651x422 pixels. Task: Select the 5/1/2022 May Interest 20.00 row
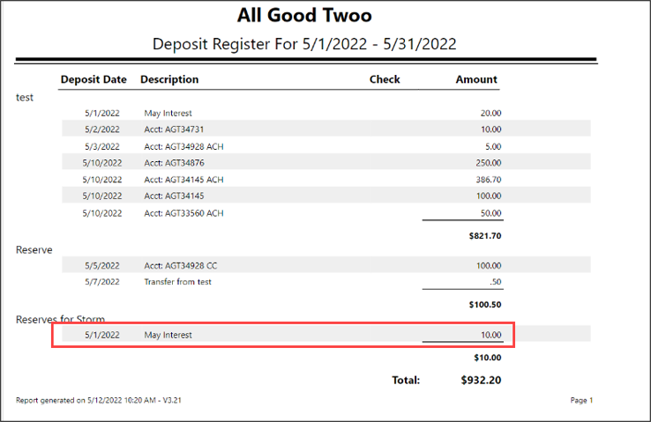click(x=325, y=113)
